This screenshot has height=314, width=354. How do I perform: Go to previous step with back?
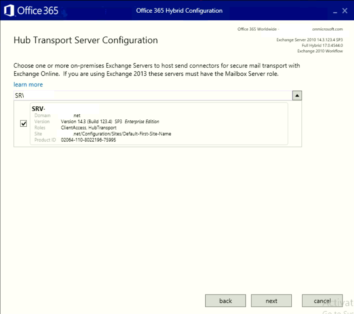[225, 301]
